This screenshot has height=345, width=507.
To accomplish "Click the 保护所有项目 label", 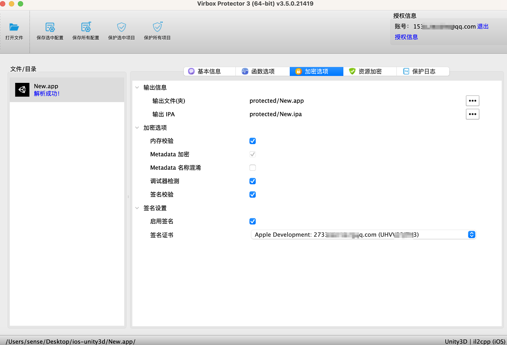I will coord(157,38).
